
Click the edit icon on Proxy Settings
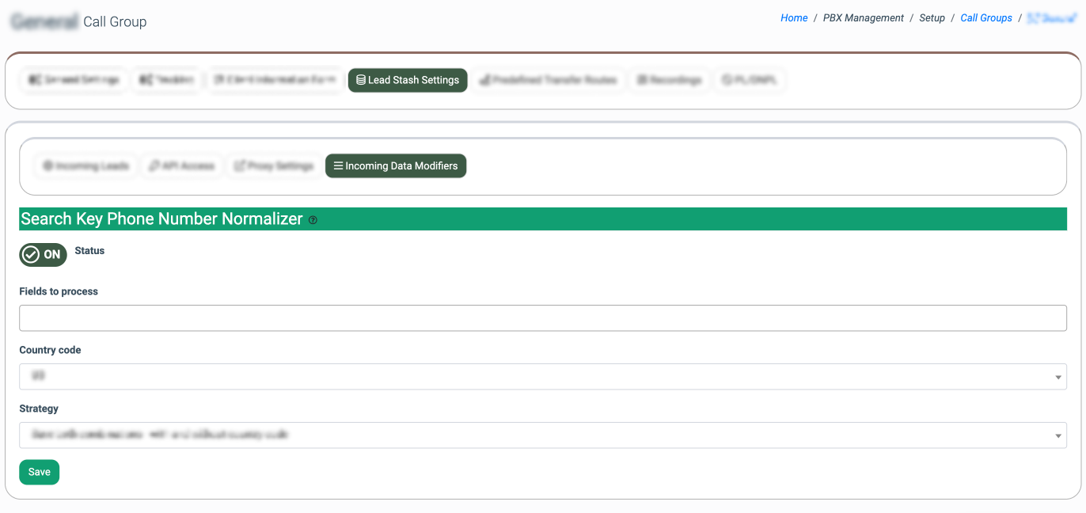[x=239, y=166]
